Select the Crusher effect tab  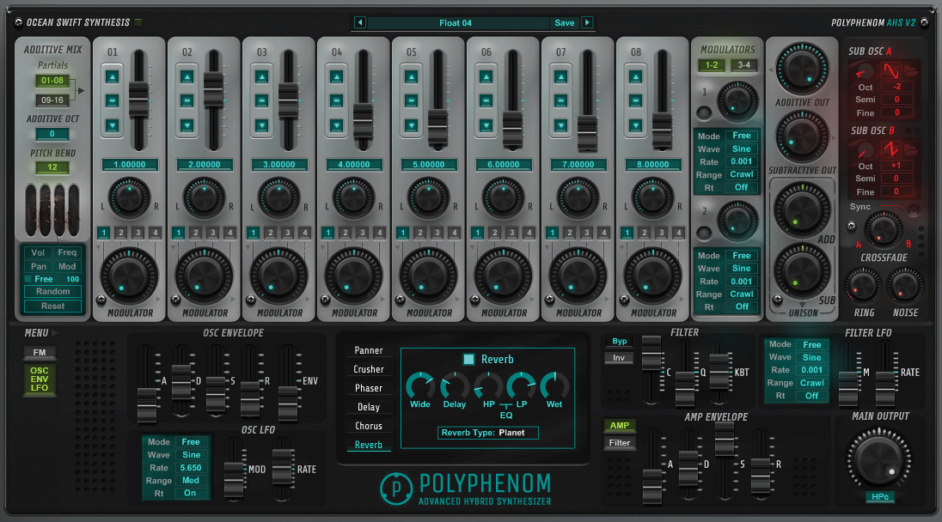click(x=368, y=369)
